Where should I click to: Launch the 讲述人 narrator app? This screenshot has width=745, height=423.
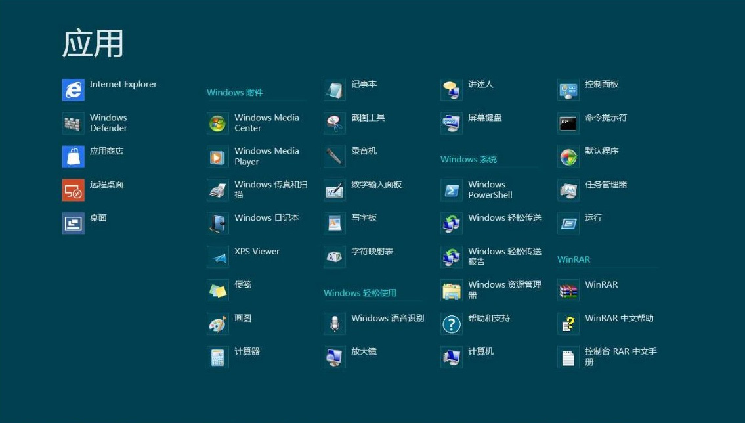coord(452,90)
